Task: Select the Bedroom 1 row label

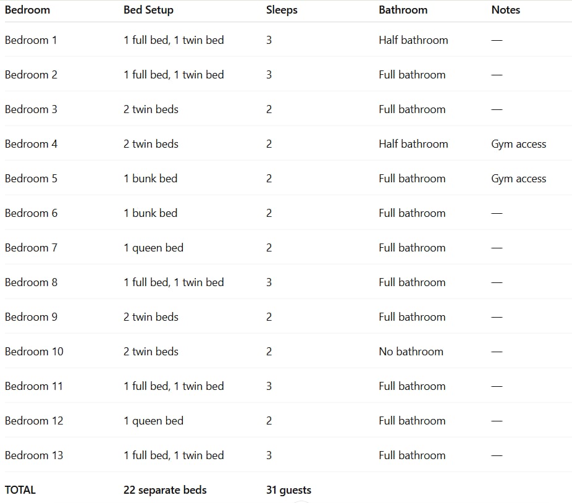Action: pos(31,40)
